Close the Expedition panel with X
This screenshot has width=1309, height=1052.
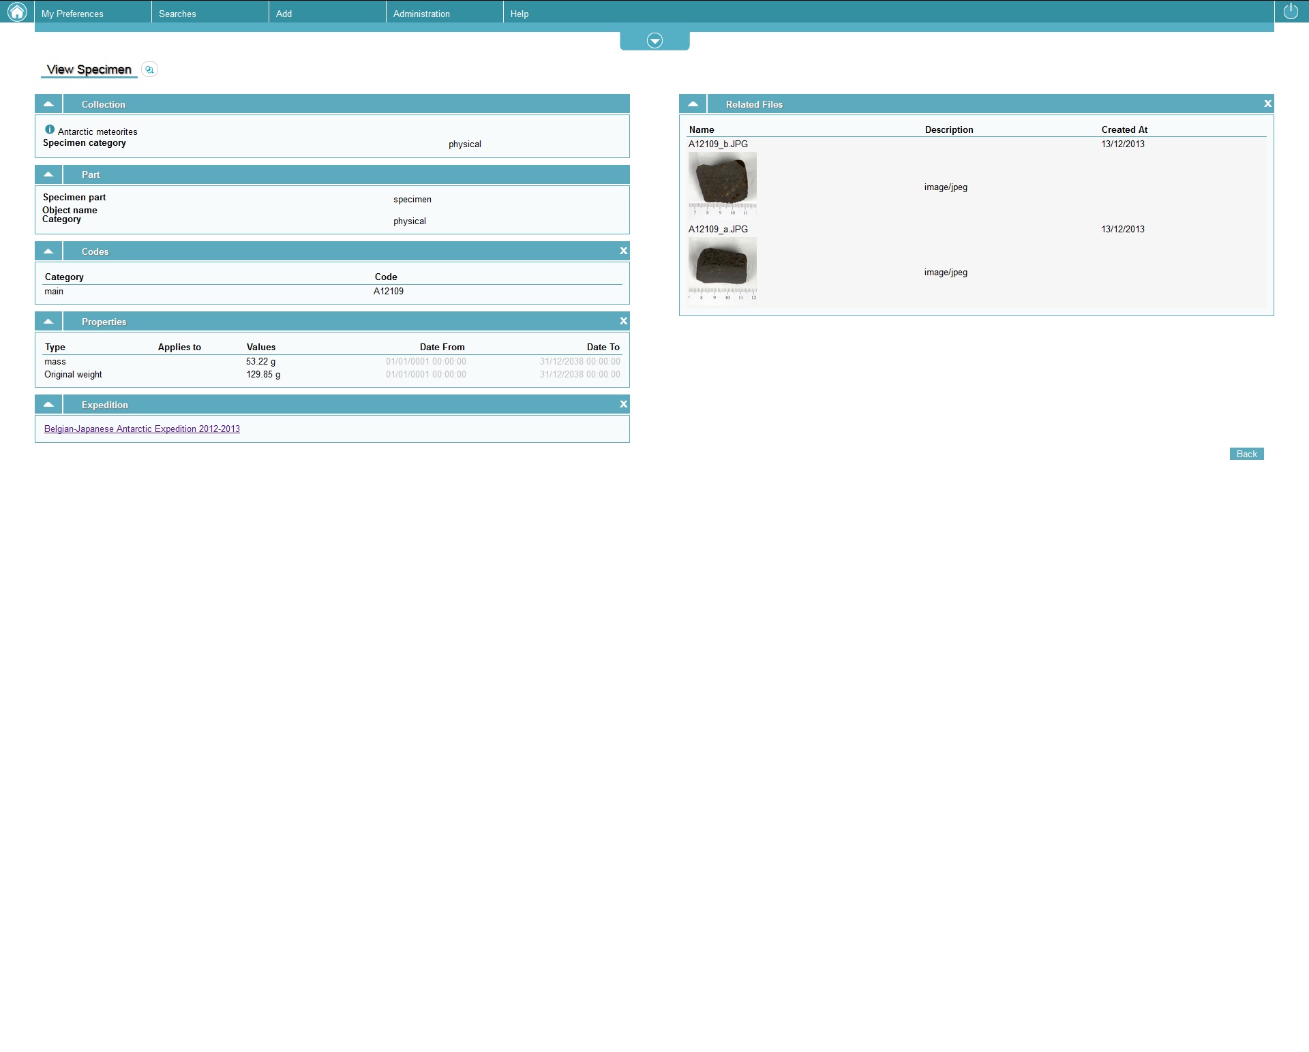point(623,405)
